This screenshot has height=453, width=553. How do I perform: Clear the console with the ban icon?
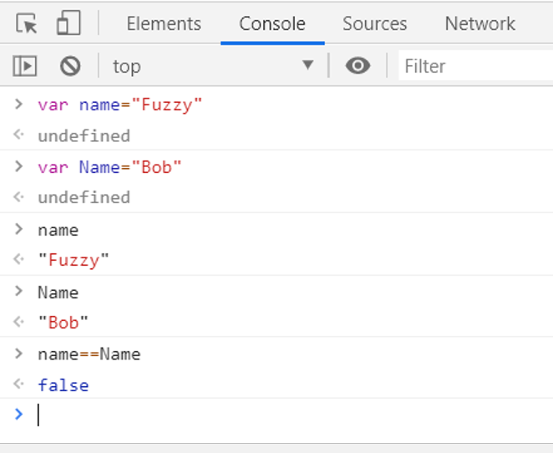(x=70, y=66)
